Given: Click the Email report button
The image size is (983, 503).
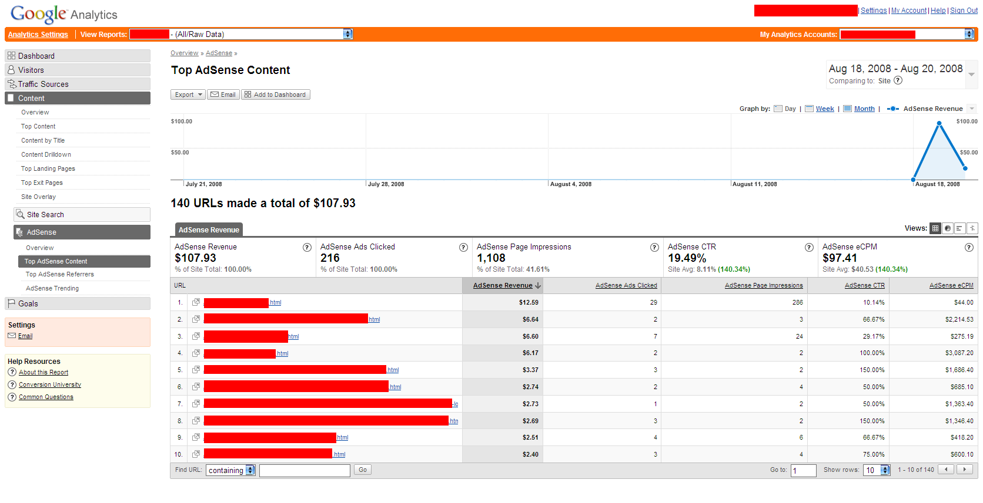Looking at the screenshot, I should click(x=223, y=94).
